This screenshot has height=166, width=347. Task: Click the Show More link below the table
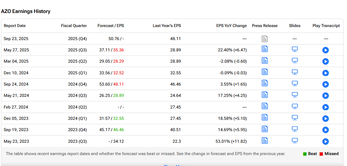coord(174,165)
